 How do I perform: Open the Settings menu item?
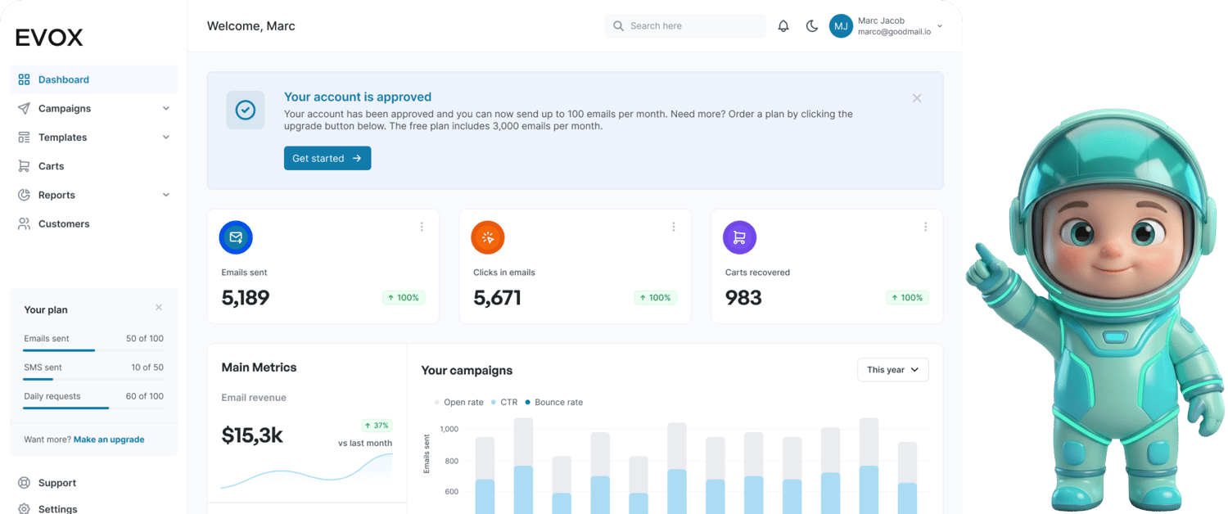pos(57,508)
